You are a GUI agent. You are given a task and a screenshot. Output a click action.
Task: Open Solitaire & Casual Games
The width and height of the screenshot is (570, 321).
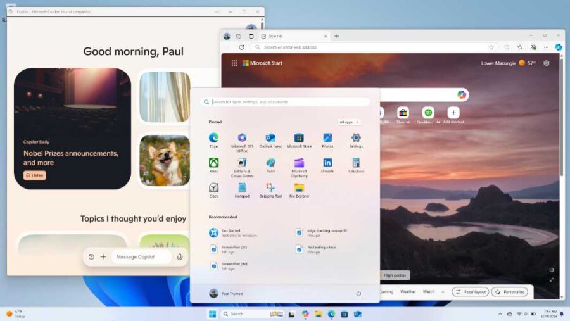pyautogui.click(x=242, y=167)
